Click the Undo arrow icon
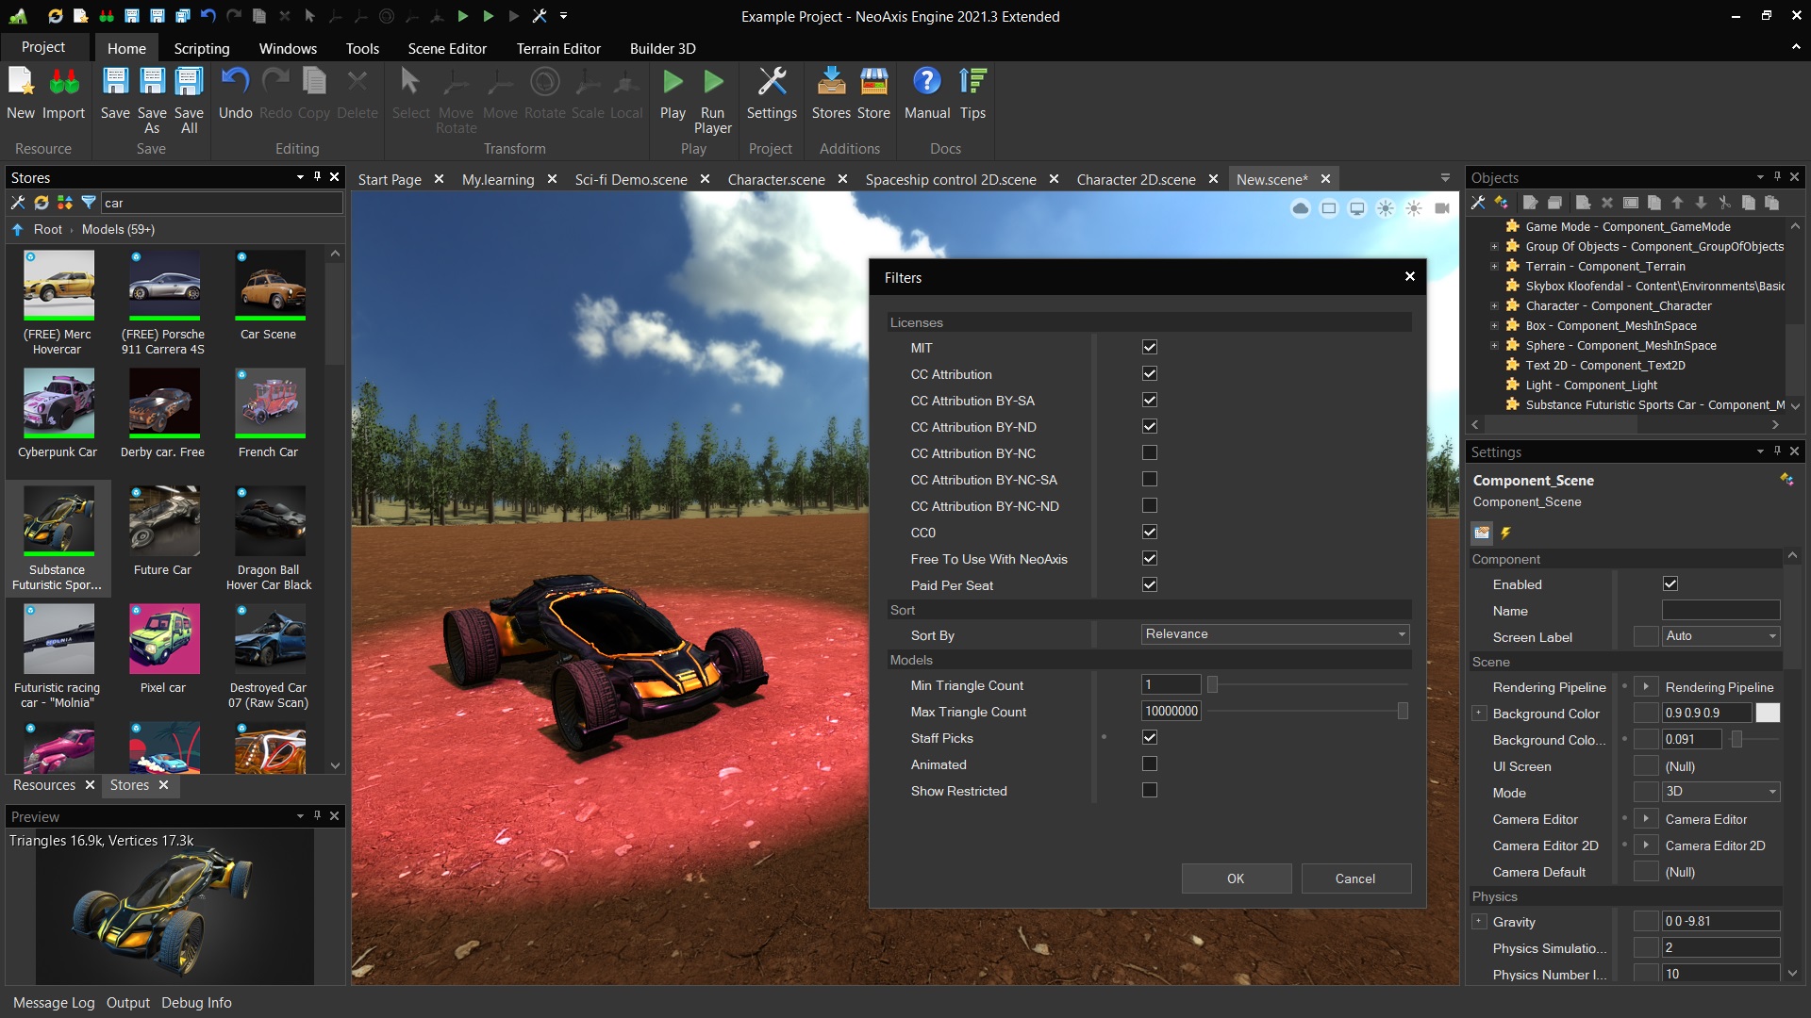This screenshot has height=1018, width=1811. (x=235, y=83)
